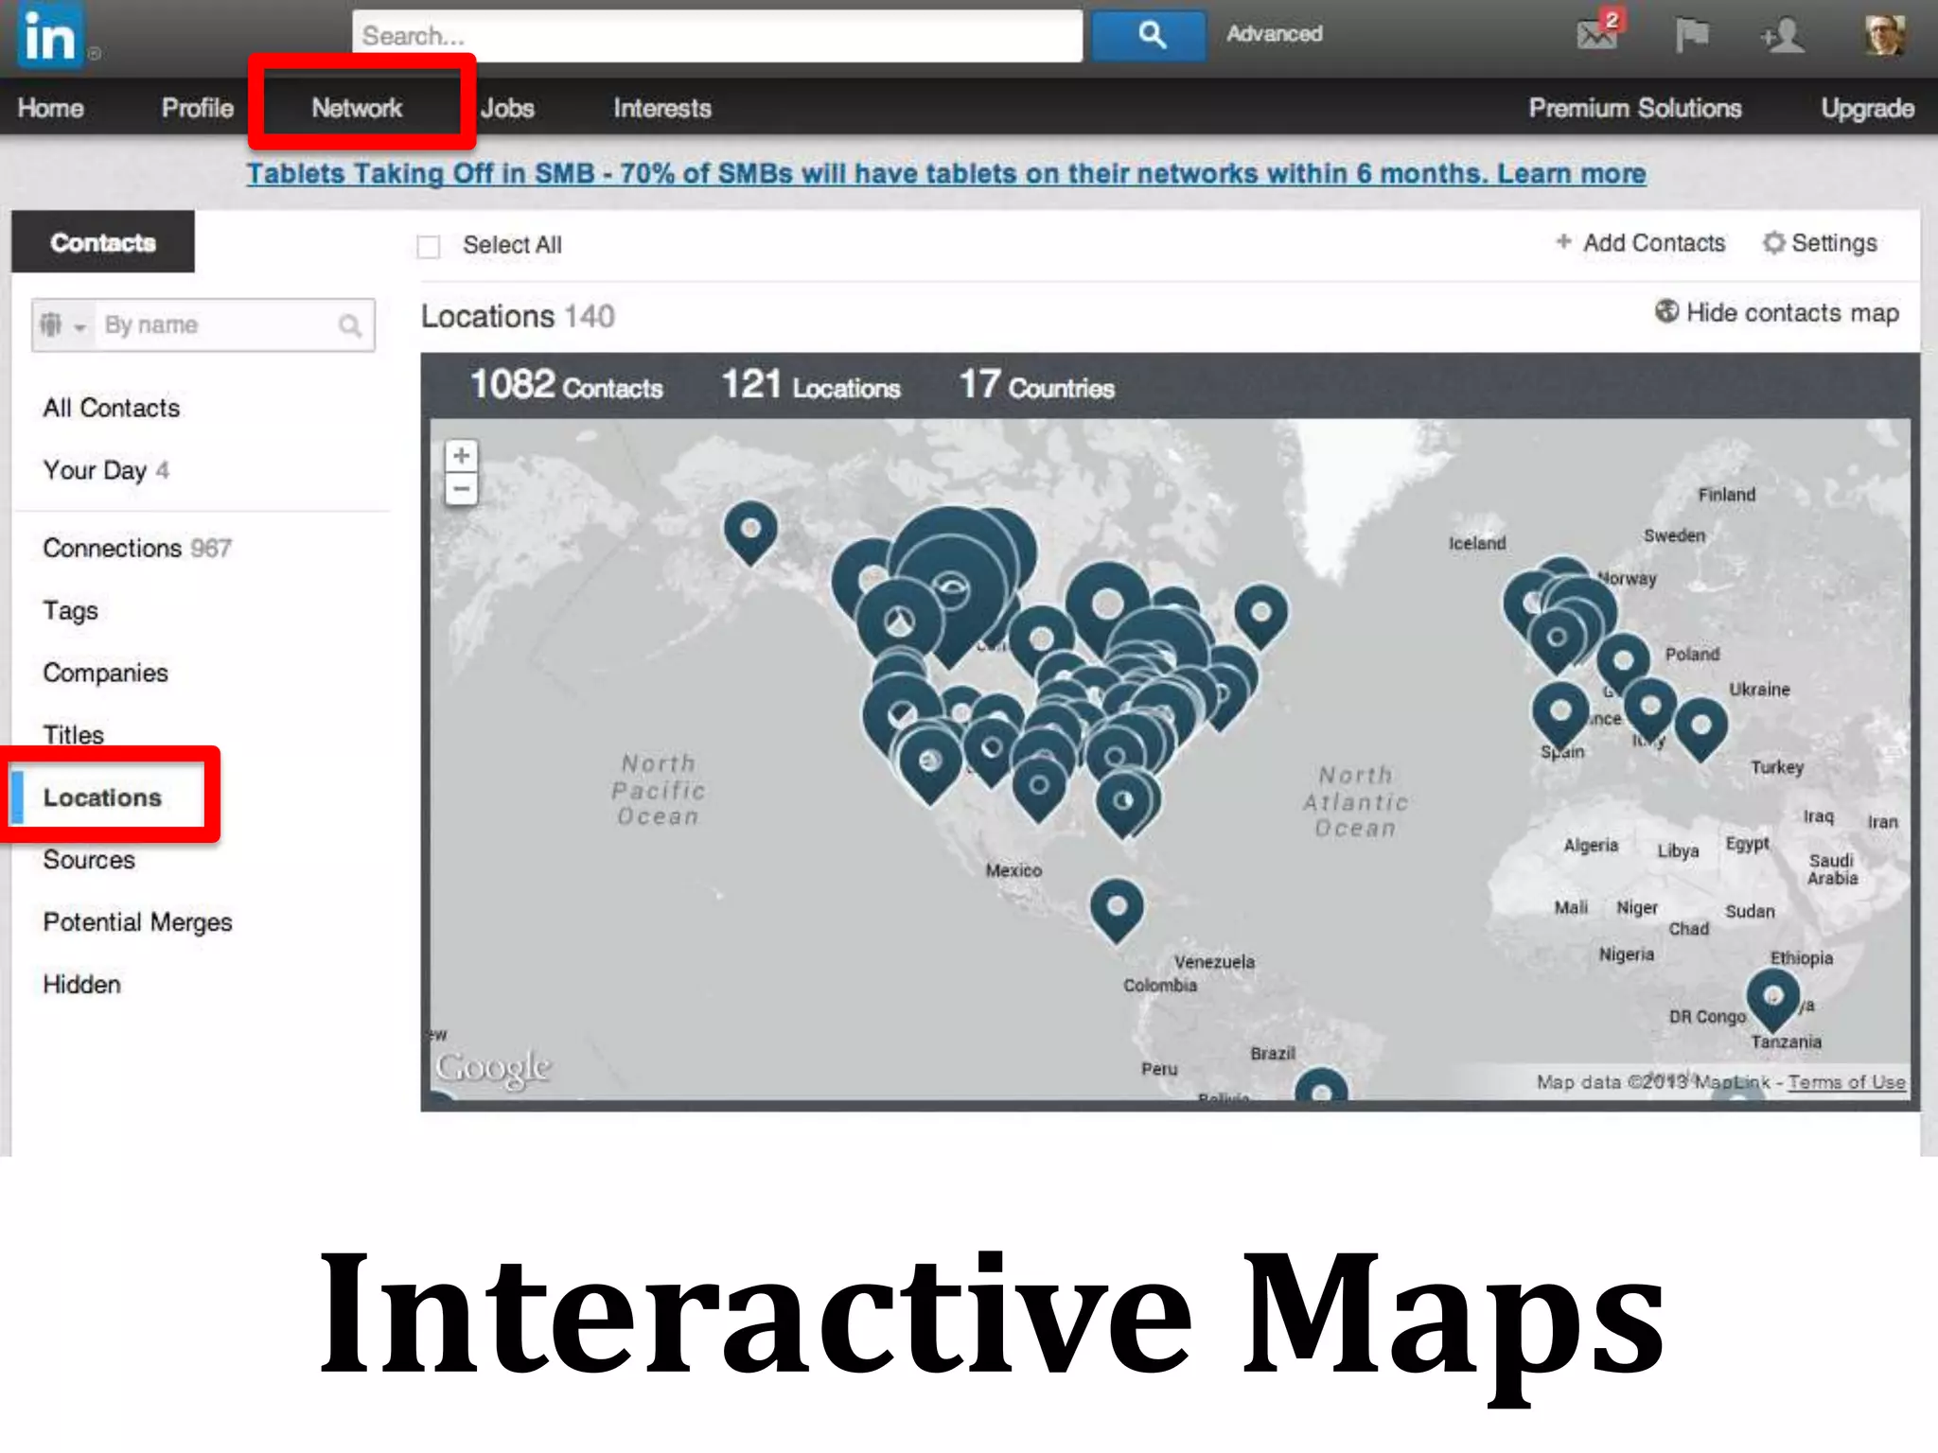The height and width of the screenshot is (1453, 1938).
Task: Click the plus icon beside Add Contacts
Action: coord(1563,241)
